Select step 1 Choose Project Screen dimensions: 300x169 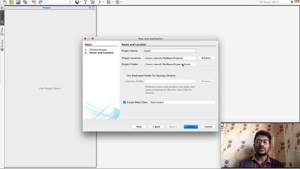coord(98,50)
